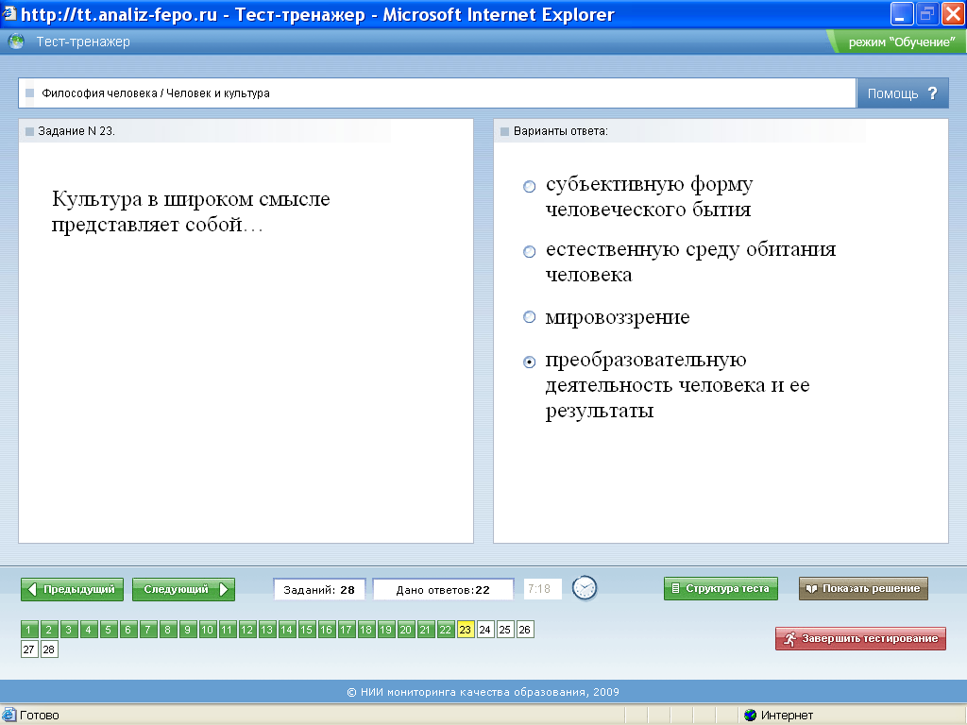Image resolution: width=967 pixels, height=725 pixels.
Task: Jump to unanswered question 24
Action: click(x=484, y=630)
